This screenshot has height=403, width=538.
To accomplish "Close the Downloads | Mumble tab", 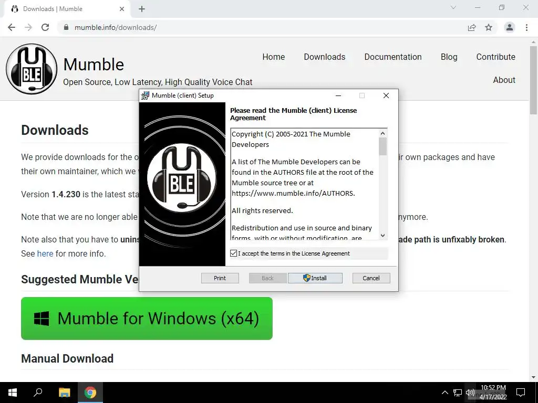I will (122, 9).
